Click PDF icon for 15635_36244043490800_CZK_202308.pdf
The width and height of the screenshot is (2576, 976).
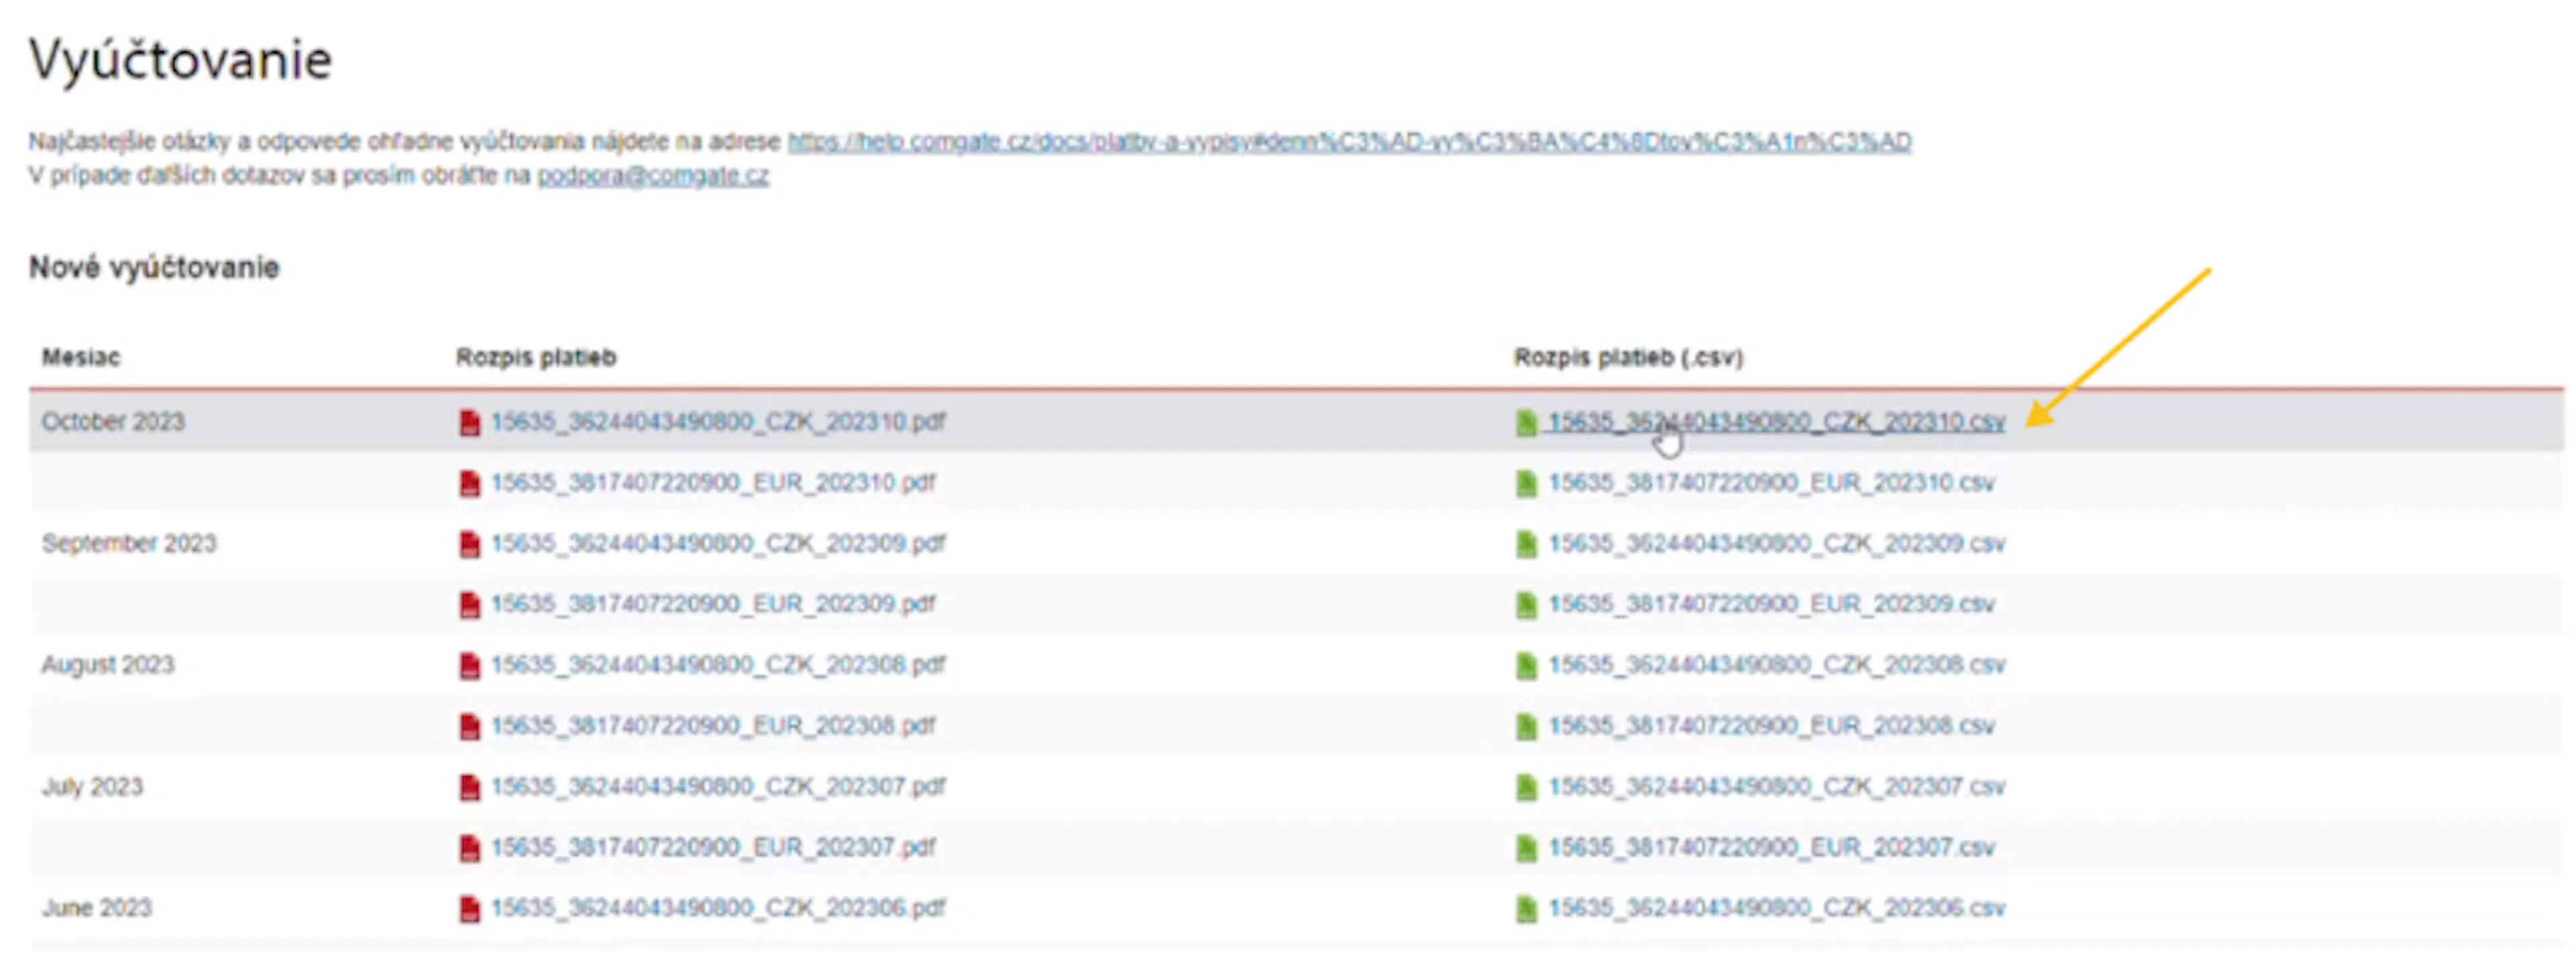(469, 666)
